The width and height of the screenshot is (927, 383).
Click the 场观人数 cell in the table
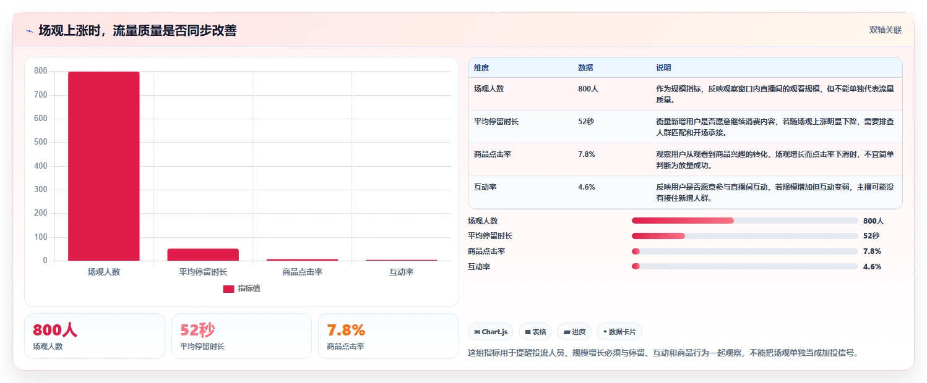click(x=489, y=89)
